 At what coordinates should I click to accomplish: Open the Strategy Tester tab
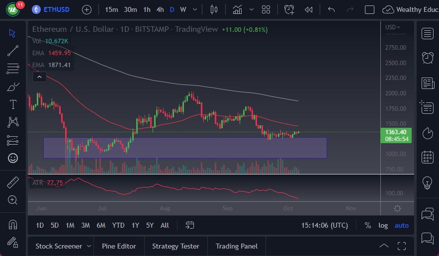176,246
